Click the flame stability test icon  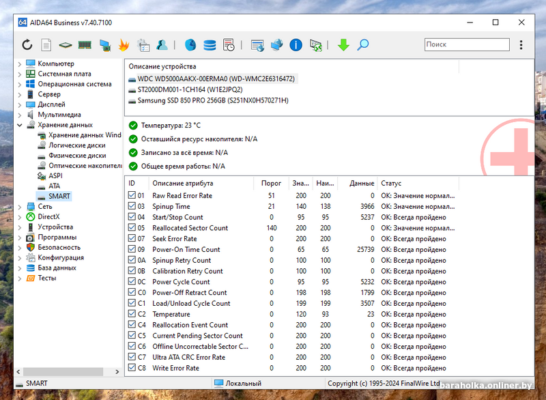124,45
